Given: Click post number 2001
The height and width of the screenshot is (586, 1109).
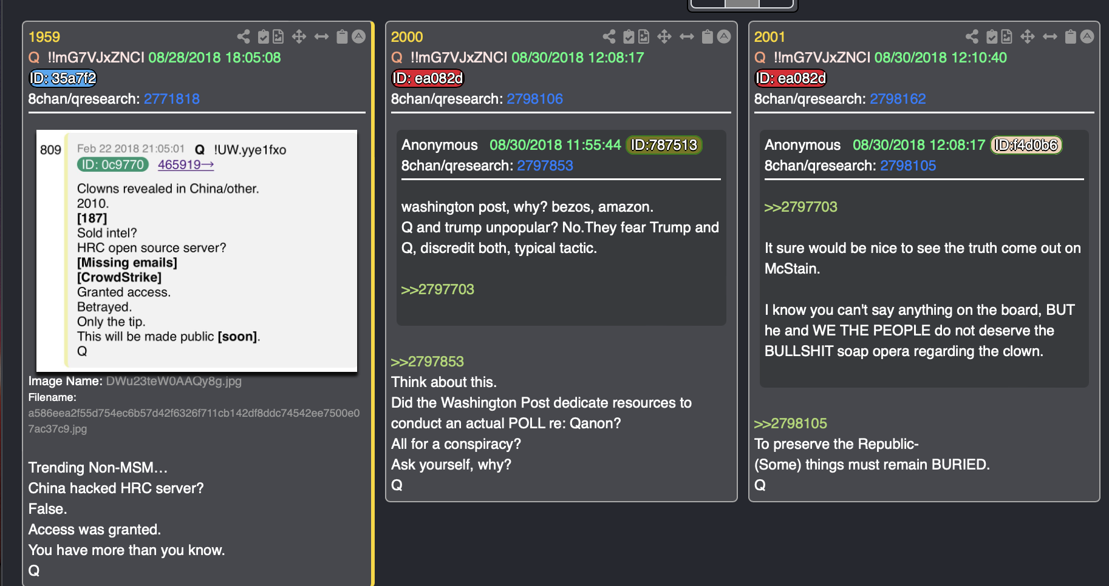Looking at the screenshot, I should tap(770, 37).
